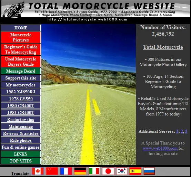Visit the Message Board
Viewport: 191px width, 177px height.
pyautogui.click(x=21, y=71)
